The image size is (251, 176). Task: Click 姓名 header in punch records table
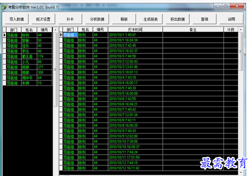coord(85,30)
